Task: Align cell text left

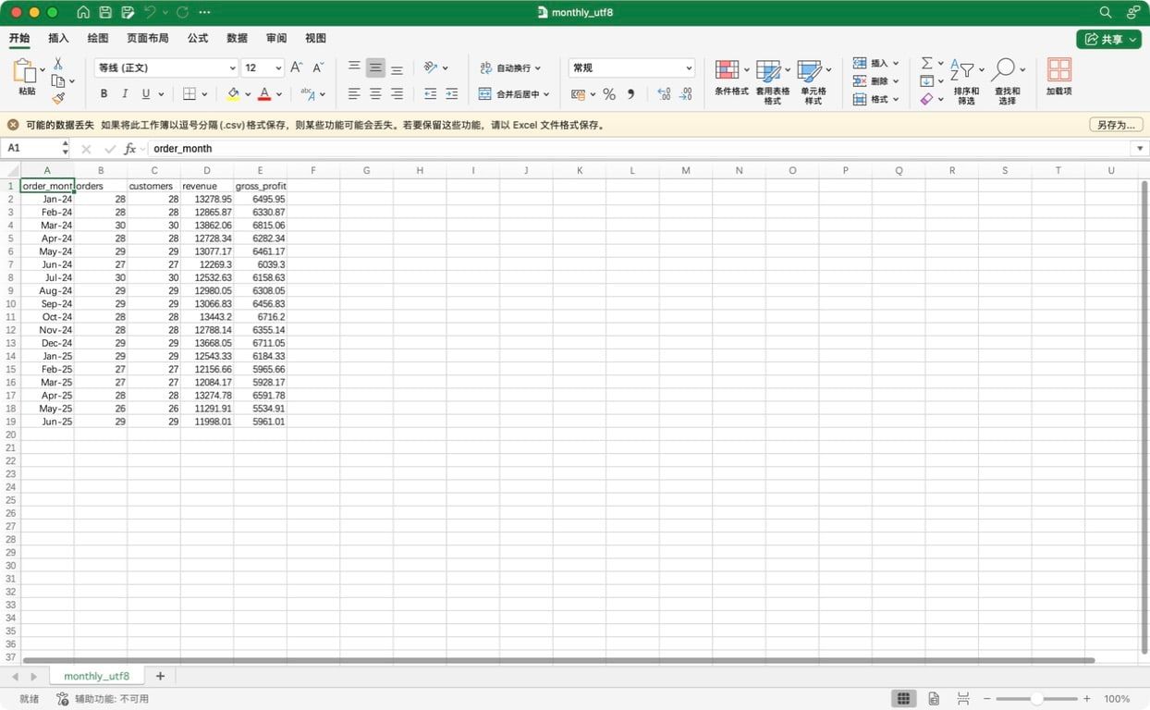Action: (354, 93)
